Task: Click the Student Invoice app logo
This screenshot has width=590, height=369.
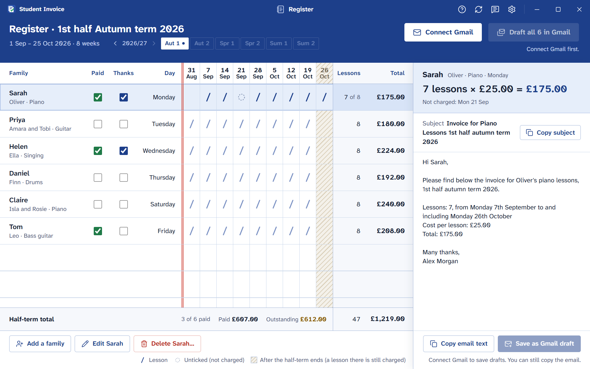Action: click(x=11, y=9)
